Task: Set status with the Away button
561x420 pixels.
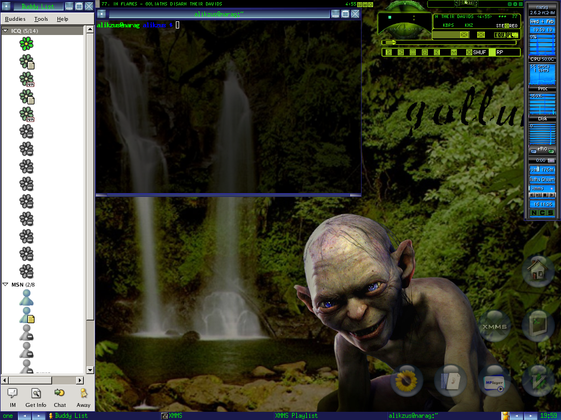Action: [83, 397]
